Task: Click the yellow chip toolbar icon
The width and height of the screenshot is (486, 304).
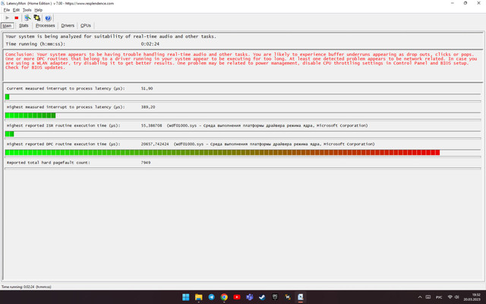Action: tap(37, 18)
